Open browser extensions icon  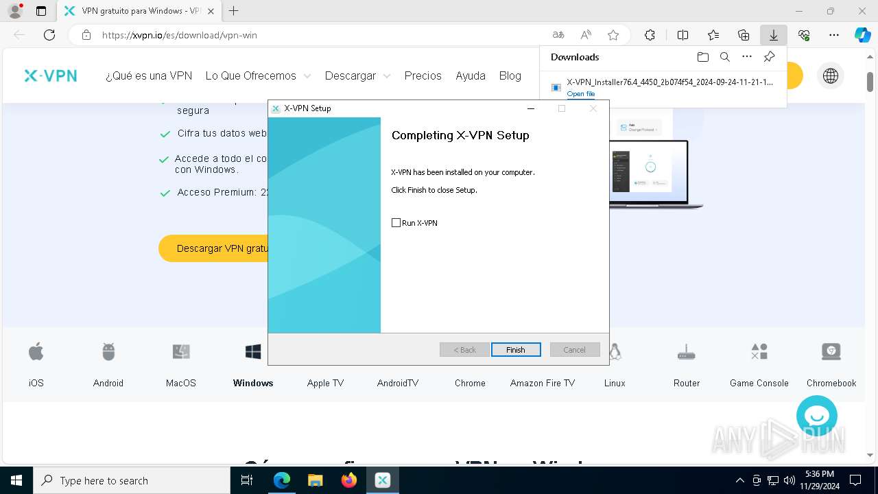coord(650,35)
